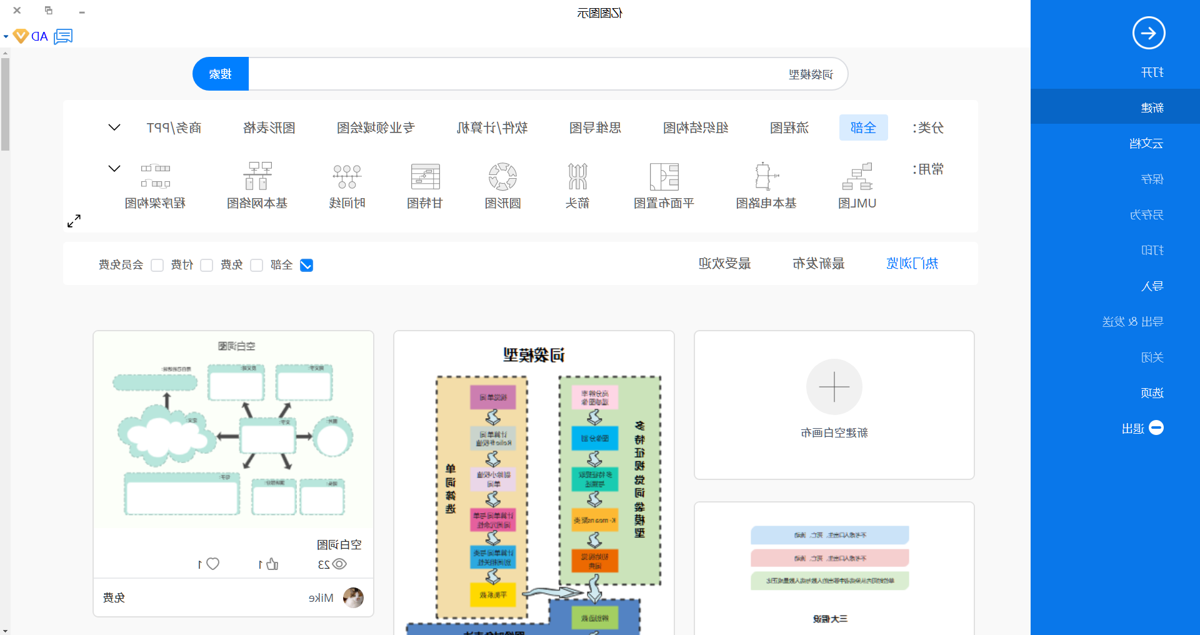Click 打印 print in sidebar
The height and width of the screenshot is (635, 1200).
(x=1152, y=250)
